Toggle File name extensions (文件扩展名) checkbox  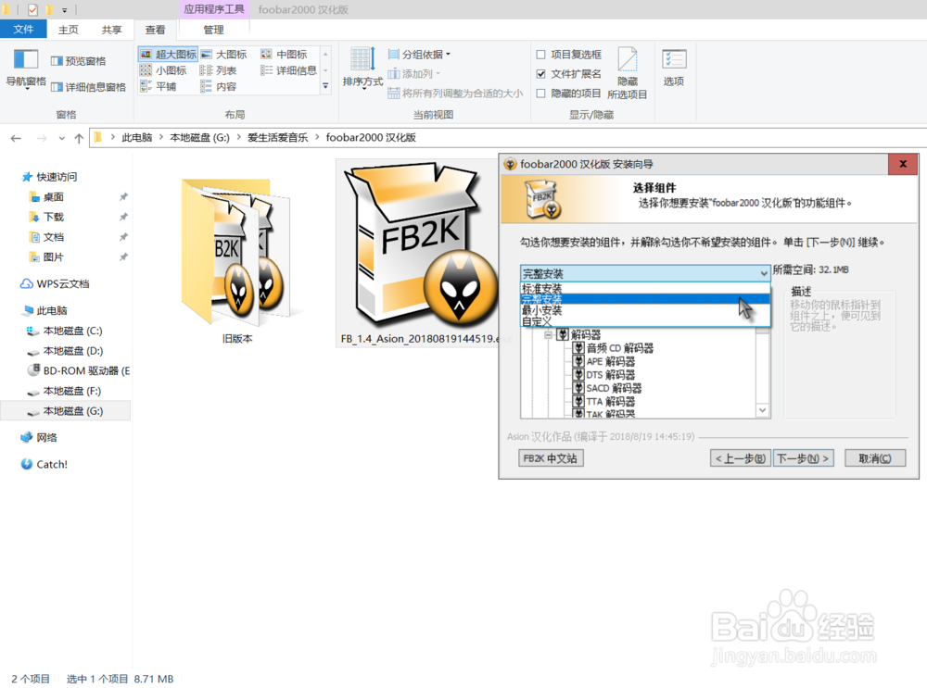click(540, 74)
